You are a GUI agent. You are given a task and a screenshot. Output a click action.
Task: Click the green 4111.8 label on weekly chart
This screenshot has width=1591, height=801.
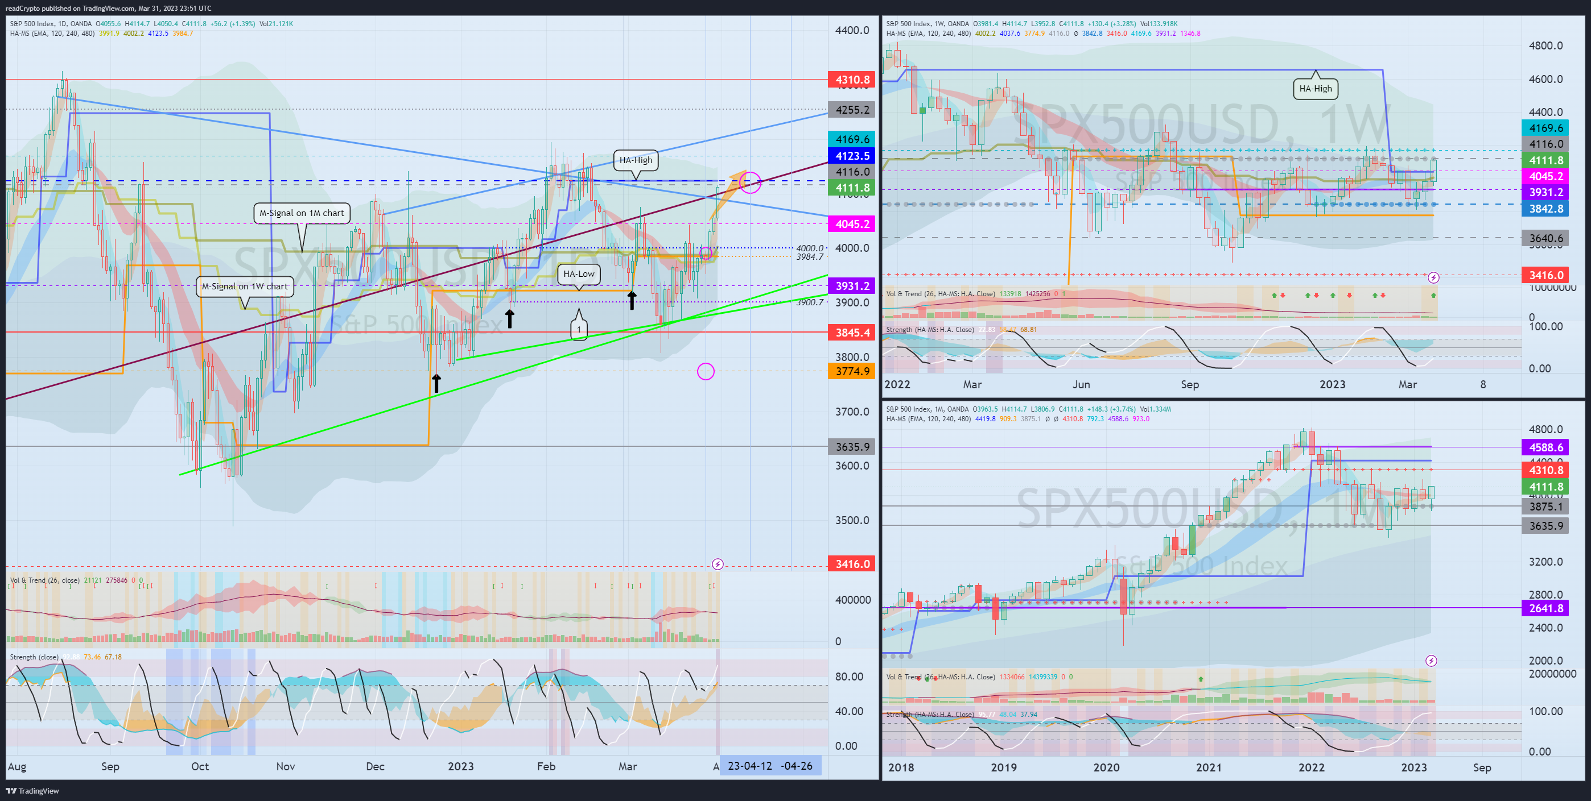(x=1545, y=160)
